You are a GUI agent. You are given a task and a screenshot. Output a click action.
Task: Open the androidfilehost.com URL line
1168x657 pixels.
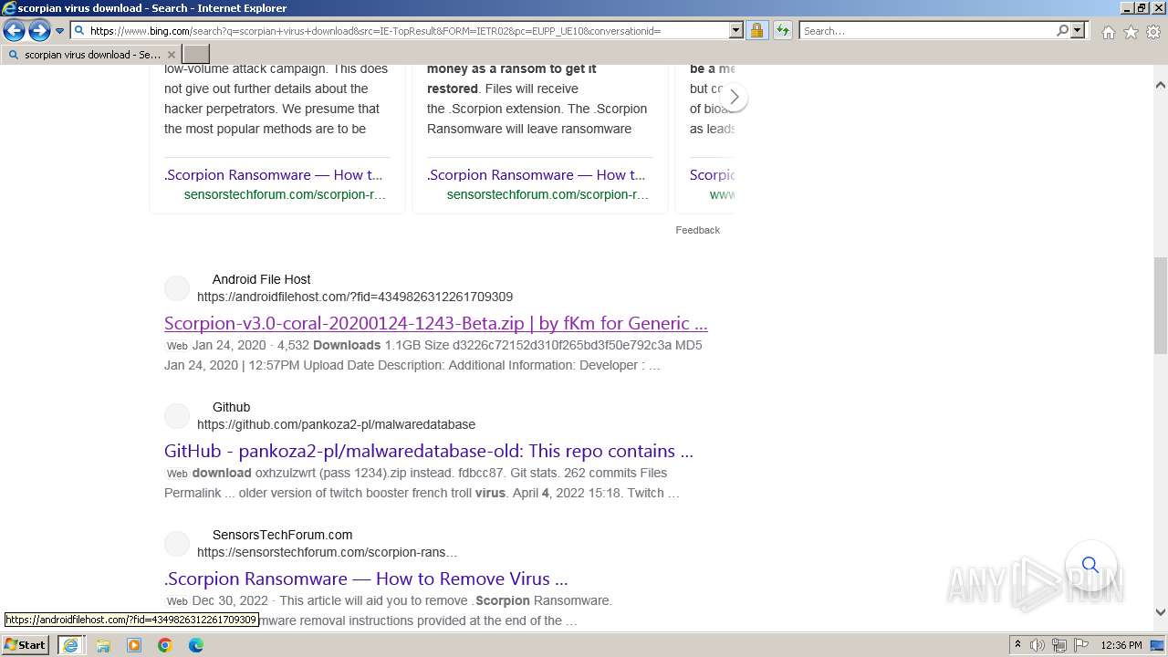point(355,297)
